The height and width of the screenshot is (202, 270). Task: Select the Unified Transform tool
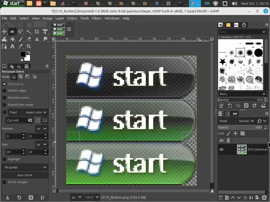tap(45, 32)
